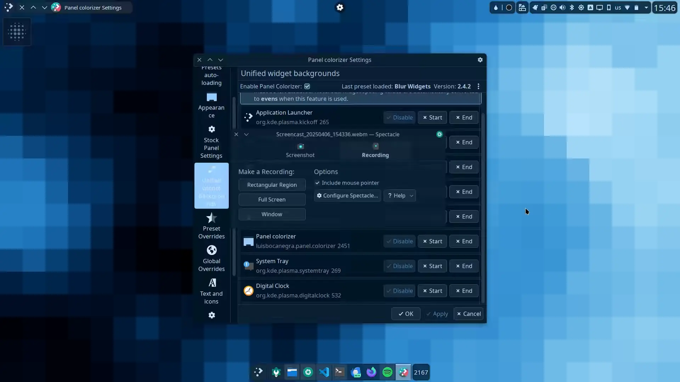Select the Recording tab in Spectacle

point(375,150)
